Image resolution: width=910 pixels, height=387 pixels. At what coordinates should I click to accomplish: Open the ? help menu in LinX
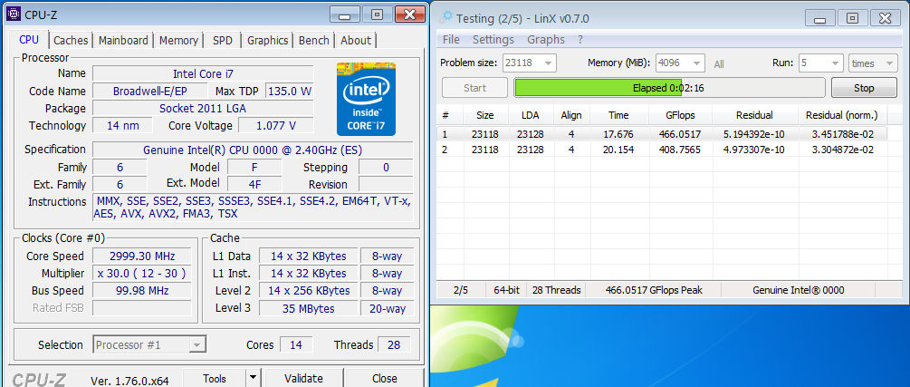pos(580,40)
